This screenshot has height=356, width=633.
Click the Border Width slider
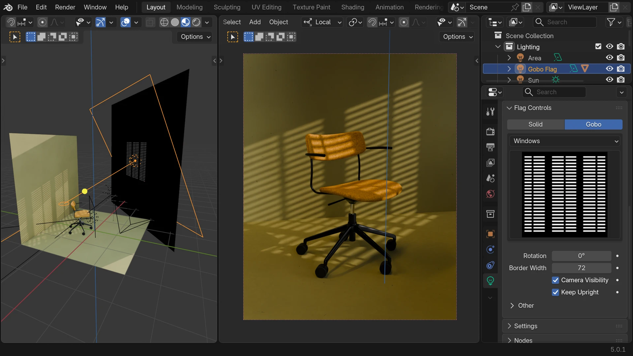click(x=581, y=268)
